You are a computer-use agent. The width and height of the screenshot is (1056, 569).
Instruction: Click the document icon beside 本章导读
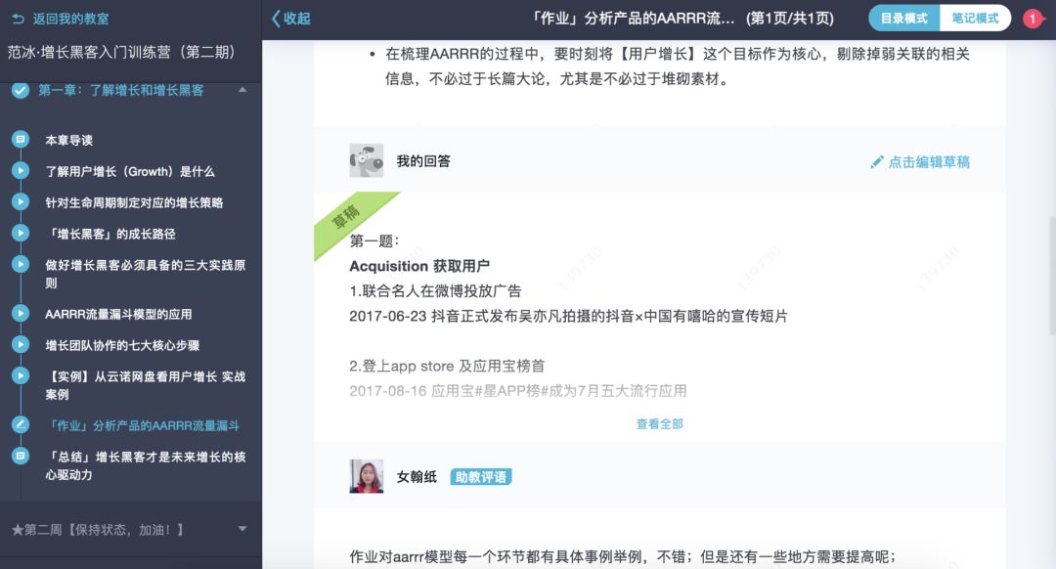21,140
